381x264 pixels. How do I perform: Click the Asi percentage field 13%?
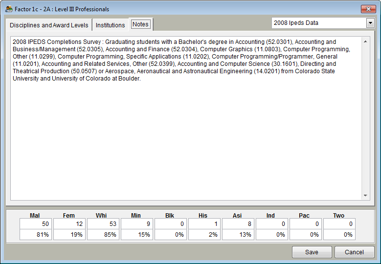coord(238,235)
